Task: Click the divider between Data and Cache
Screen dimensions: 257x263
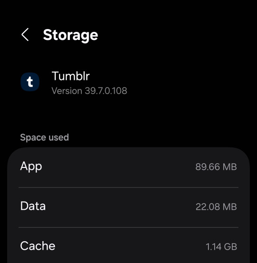Action: [x=128, y=227]
